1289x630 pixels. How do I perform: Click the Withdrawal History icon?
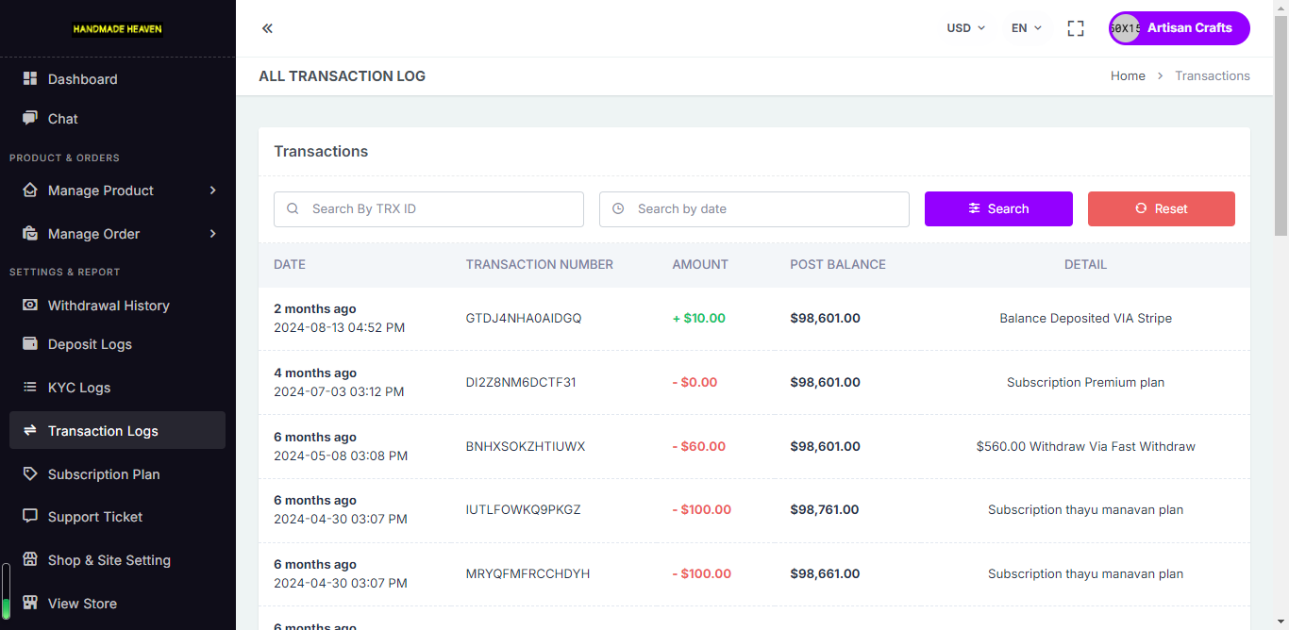30,306
